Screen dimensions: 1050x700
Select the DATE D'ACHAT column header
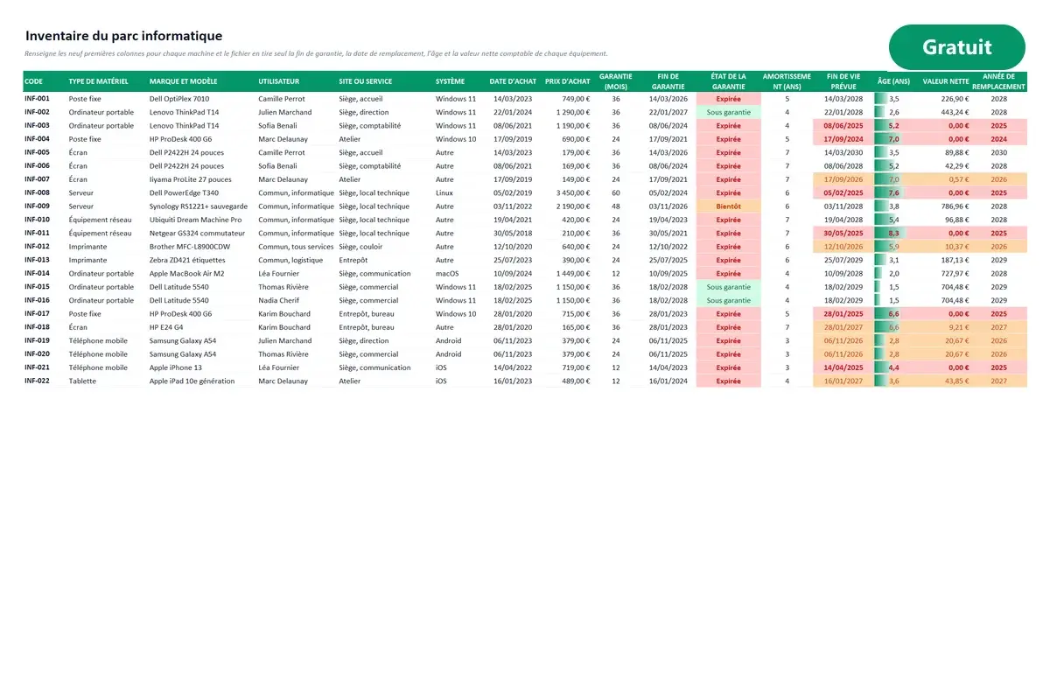click(513, 81)
